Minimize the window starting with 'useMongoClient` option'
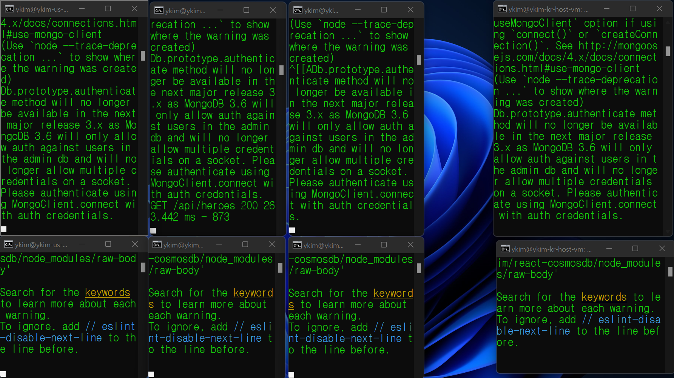 coord(606,9)
